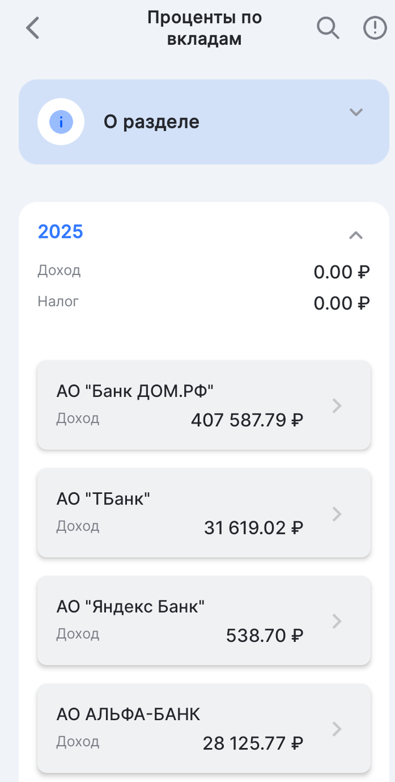The image size is (395, 782).
Task: Collapse the 2025 year section
Action: coord(356,235)
